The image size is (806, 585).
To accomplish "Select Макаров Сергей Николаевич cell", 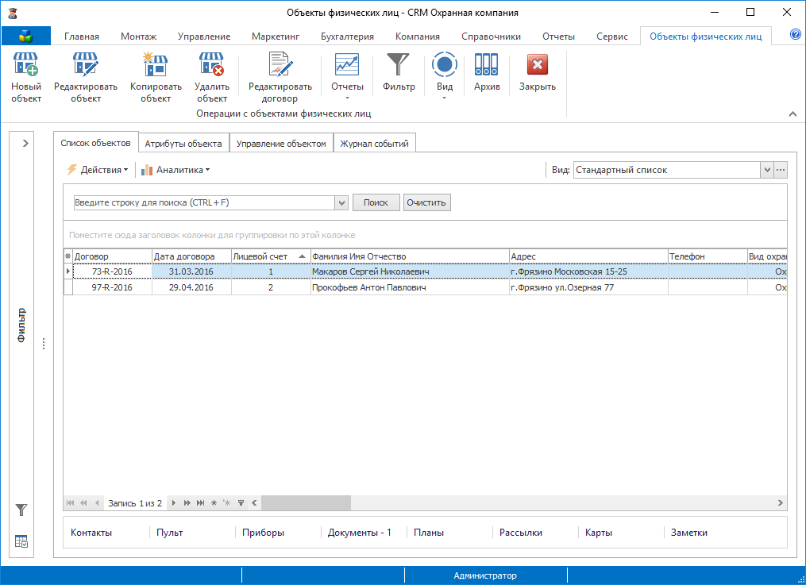I will pyautogui.click(x=410, y=271).
